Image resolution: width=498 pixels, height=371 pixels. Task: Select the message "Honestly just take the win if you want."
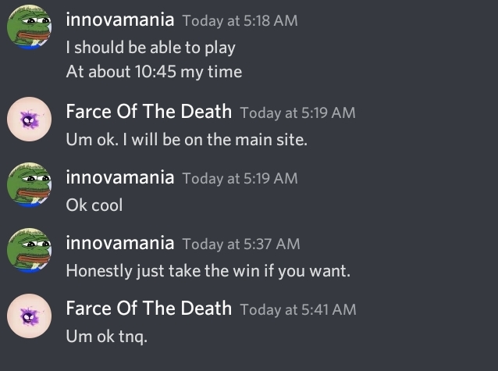pos(208,271)
